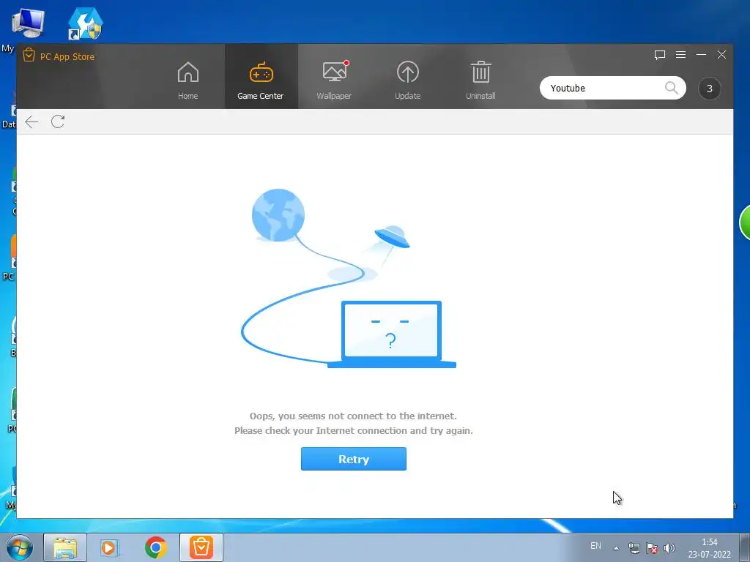The width and height of the screenshot is (750, 562).
Task: Launch the media player taskbar icon
Action: click(110, 547)
